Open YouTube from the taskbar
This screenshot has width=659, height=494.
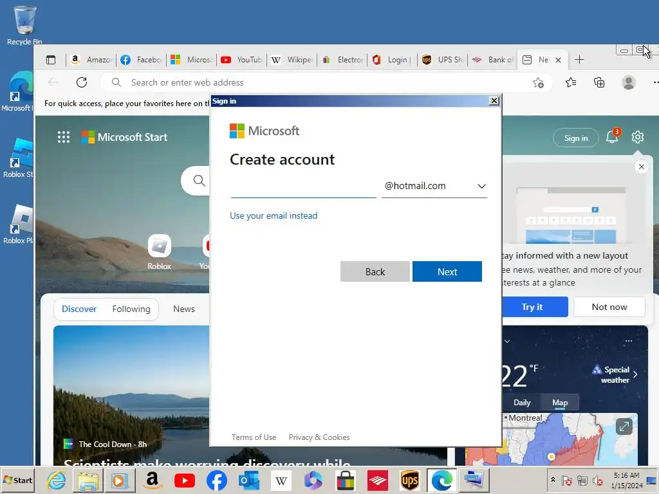184,480
